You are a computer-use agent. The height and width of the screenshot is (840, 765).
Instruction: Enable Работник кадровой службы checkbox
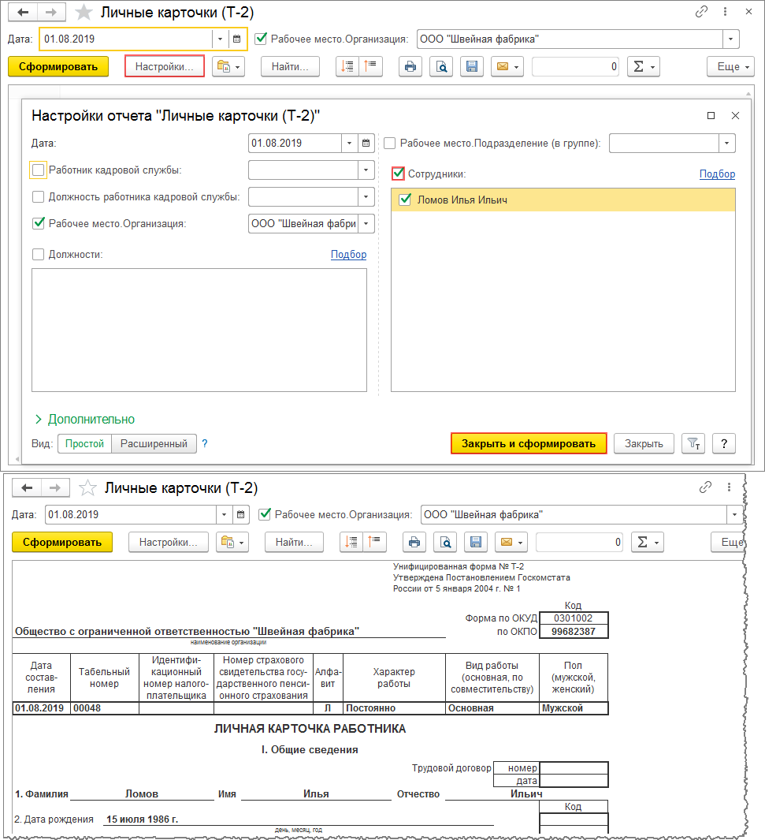coord(39,170)
